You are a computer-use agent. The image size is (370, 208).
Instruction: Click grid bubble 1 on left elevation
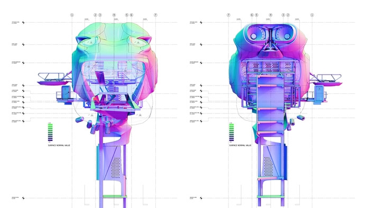click(72, 15)
